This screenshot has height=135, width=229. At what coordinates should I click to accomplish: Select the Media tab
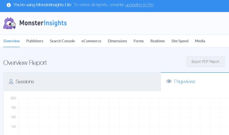click(x=200, y=41)
